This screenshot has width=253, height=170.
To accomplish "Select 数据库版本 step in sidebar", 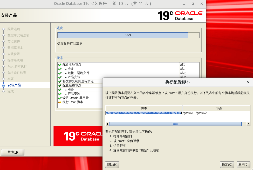I will [x=15, y=47].
